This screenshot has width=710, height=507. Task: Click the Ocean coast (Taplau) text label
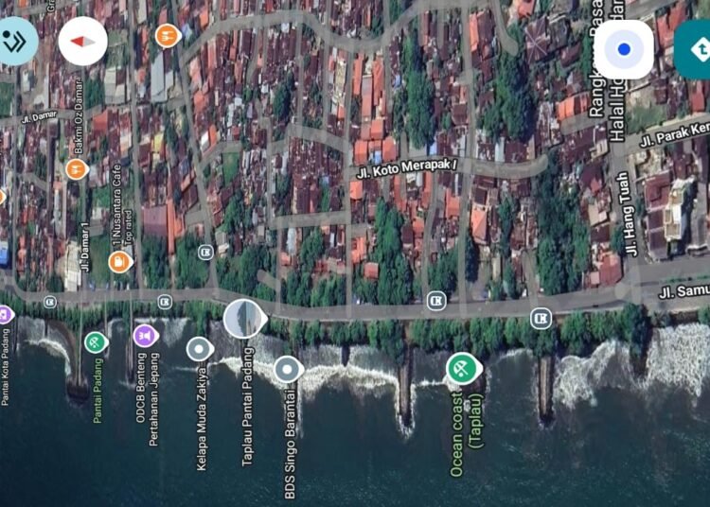click(466, 432)
